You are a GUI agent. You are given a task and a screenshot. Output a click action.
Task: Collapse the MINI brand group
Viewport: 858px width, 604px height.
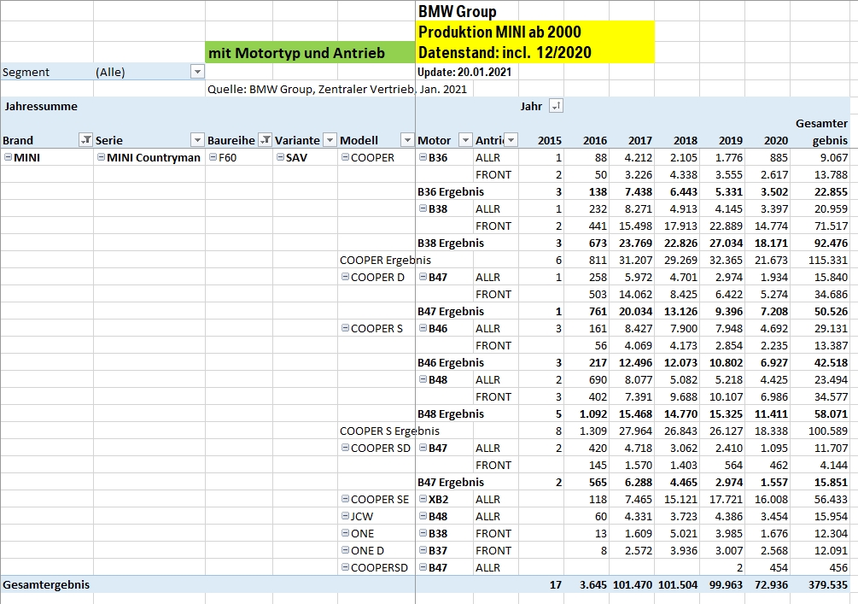[x=8, y=157]
